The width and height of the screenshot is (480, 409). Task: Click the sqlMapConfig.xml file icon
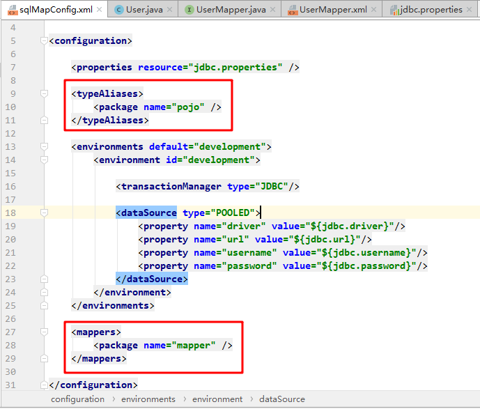point(13,10)
